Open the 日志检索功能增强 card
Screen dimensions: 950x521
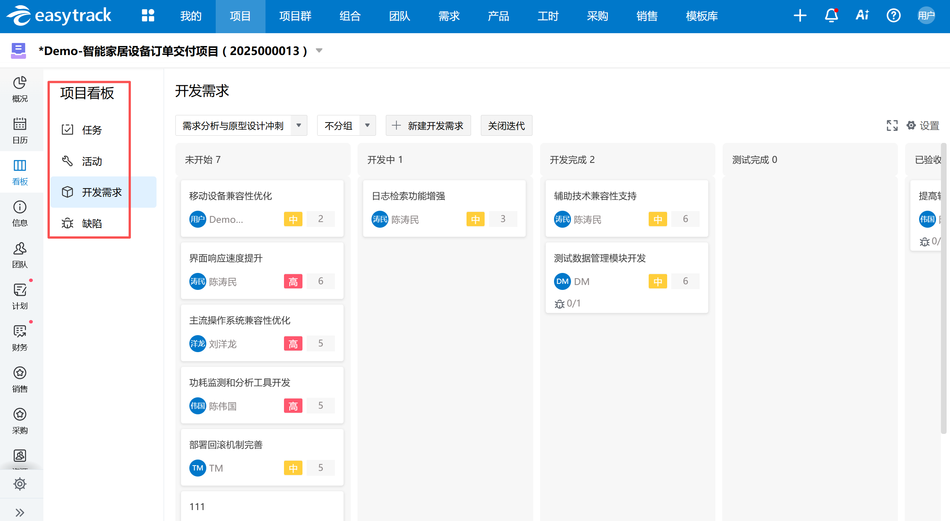tap(408, 196)
